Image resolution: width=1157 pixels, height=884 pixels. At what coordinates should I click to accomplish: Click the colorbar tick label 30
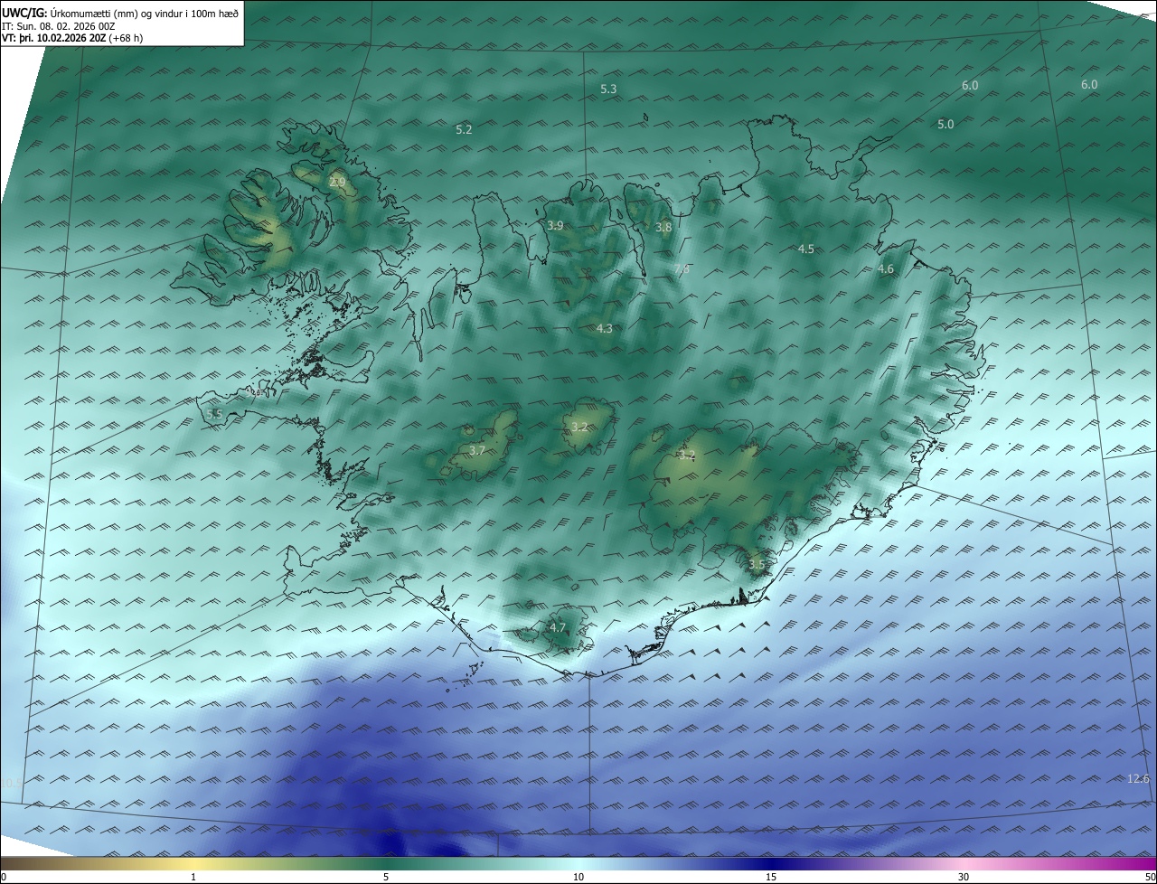pyautogui.click(x=964, y=877)
